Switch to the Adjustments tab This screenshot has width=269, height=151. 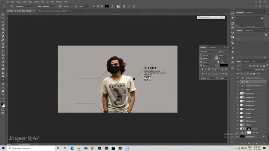tap(249, 30)
